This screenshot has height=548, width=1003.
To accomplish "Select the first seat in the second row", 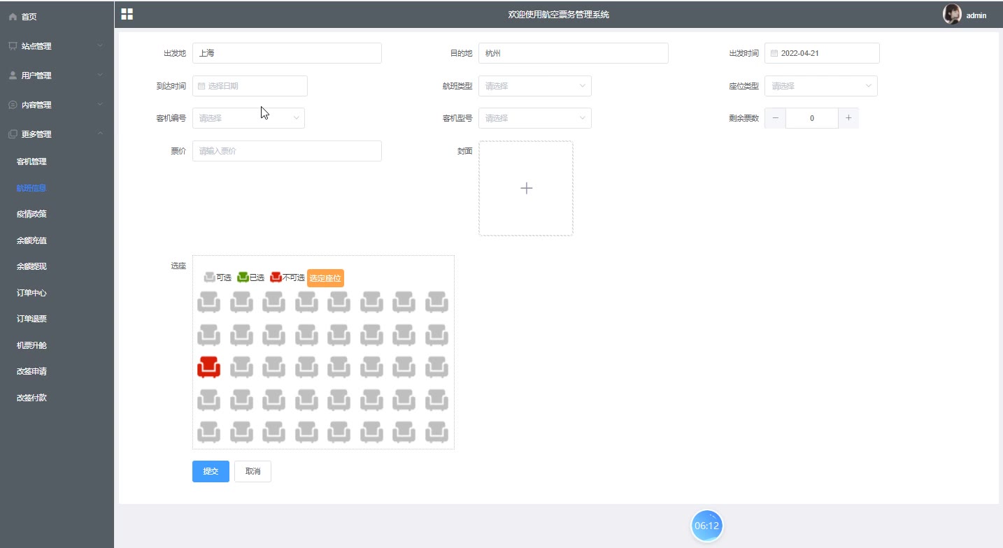I will point(208,335).
